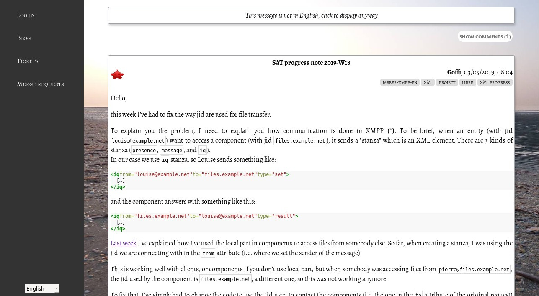This screenshot has width=539, height=296.
Task: Click the presence stanza code label
Action: [x=144, y=151]
